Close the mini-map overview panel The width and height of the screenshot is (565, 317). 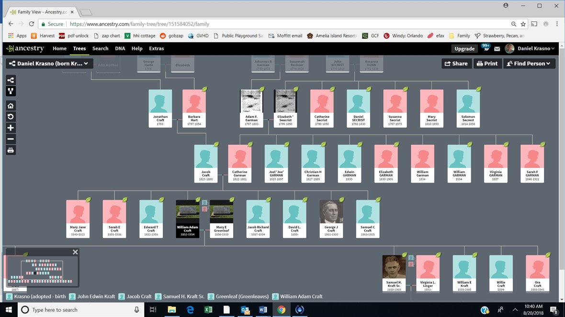tap(75, 252)
